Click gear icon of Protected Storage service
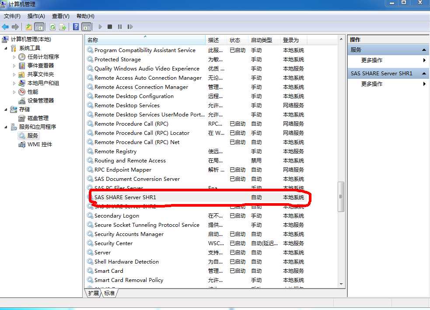 [90, 59]
